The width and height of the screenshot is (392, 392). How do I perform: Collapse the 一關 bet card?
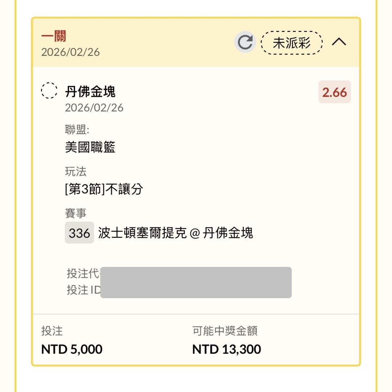[x=339, y=42]
